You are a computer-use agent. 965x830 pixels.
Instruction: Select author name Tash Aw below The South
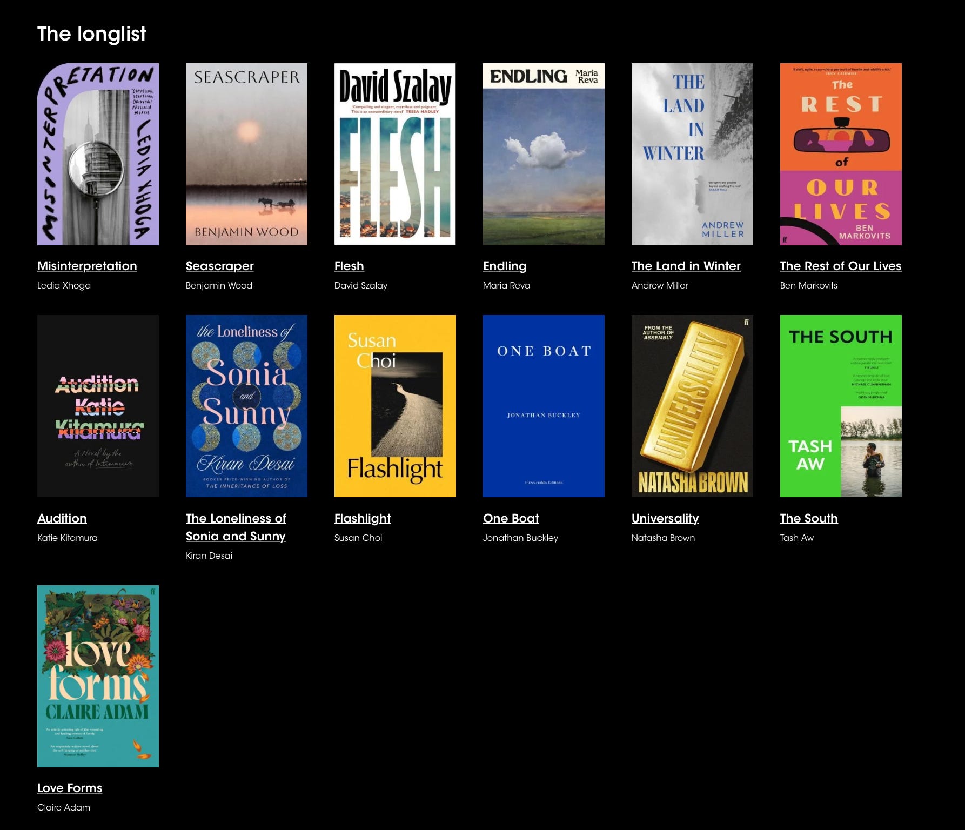(x=796, y=538)
